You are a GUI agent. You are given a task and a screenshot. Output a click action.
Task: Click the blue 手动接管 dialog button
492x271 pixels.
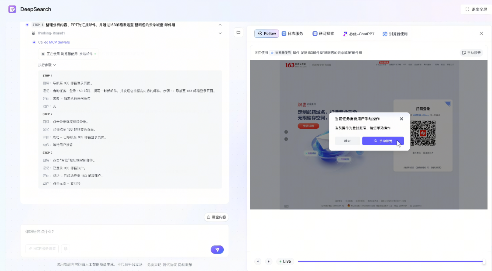(383, 141)
